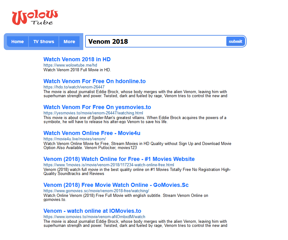This screenshot has width=288, height=240.
Task: Click the movie4u.live/movies/venom/ URL
Action: [75, 139]
